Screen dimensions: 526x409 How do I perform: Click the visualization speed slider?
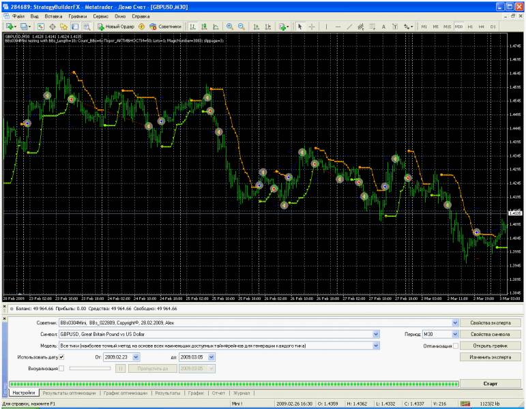pos(89,368)
